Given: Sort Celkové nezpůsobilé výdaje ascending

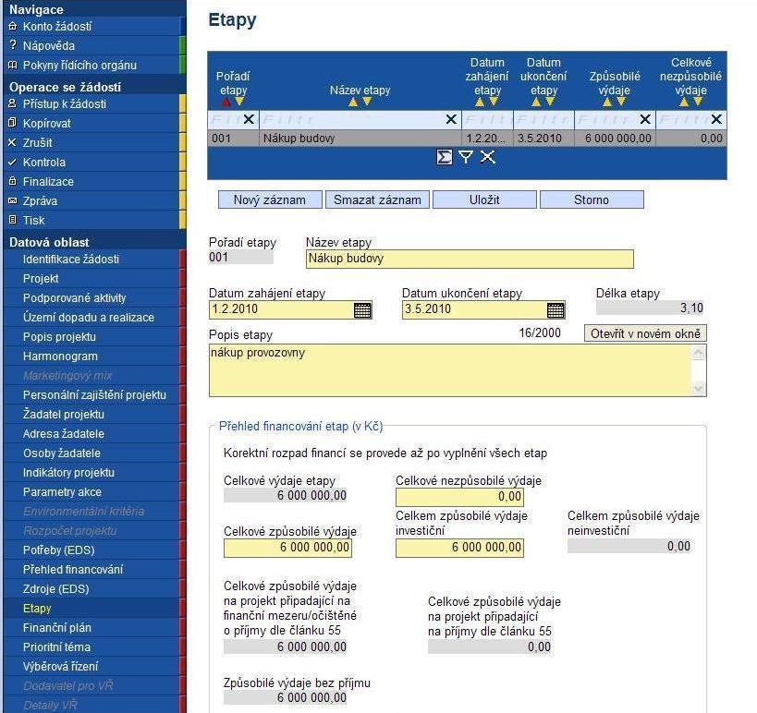Looking at the screenshot, I should click(684, 102).
